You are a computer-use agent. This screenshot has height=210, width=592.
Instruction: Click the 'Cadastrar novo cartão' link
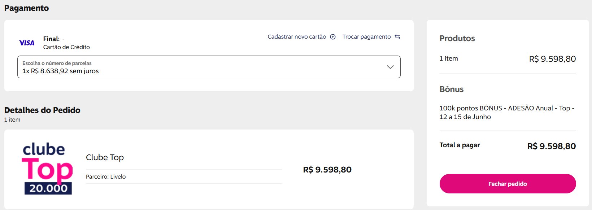(x=297, y=37)
